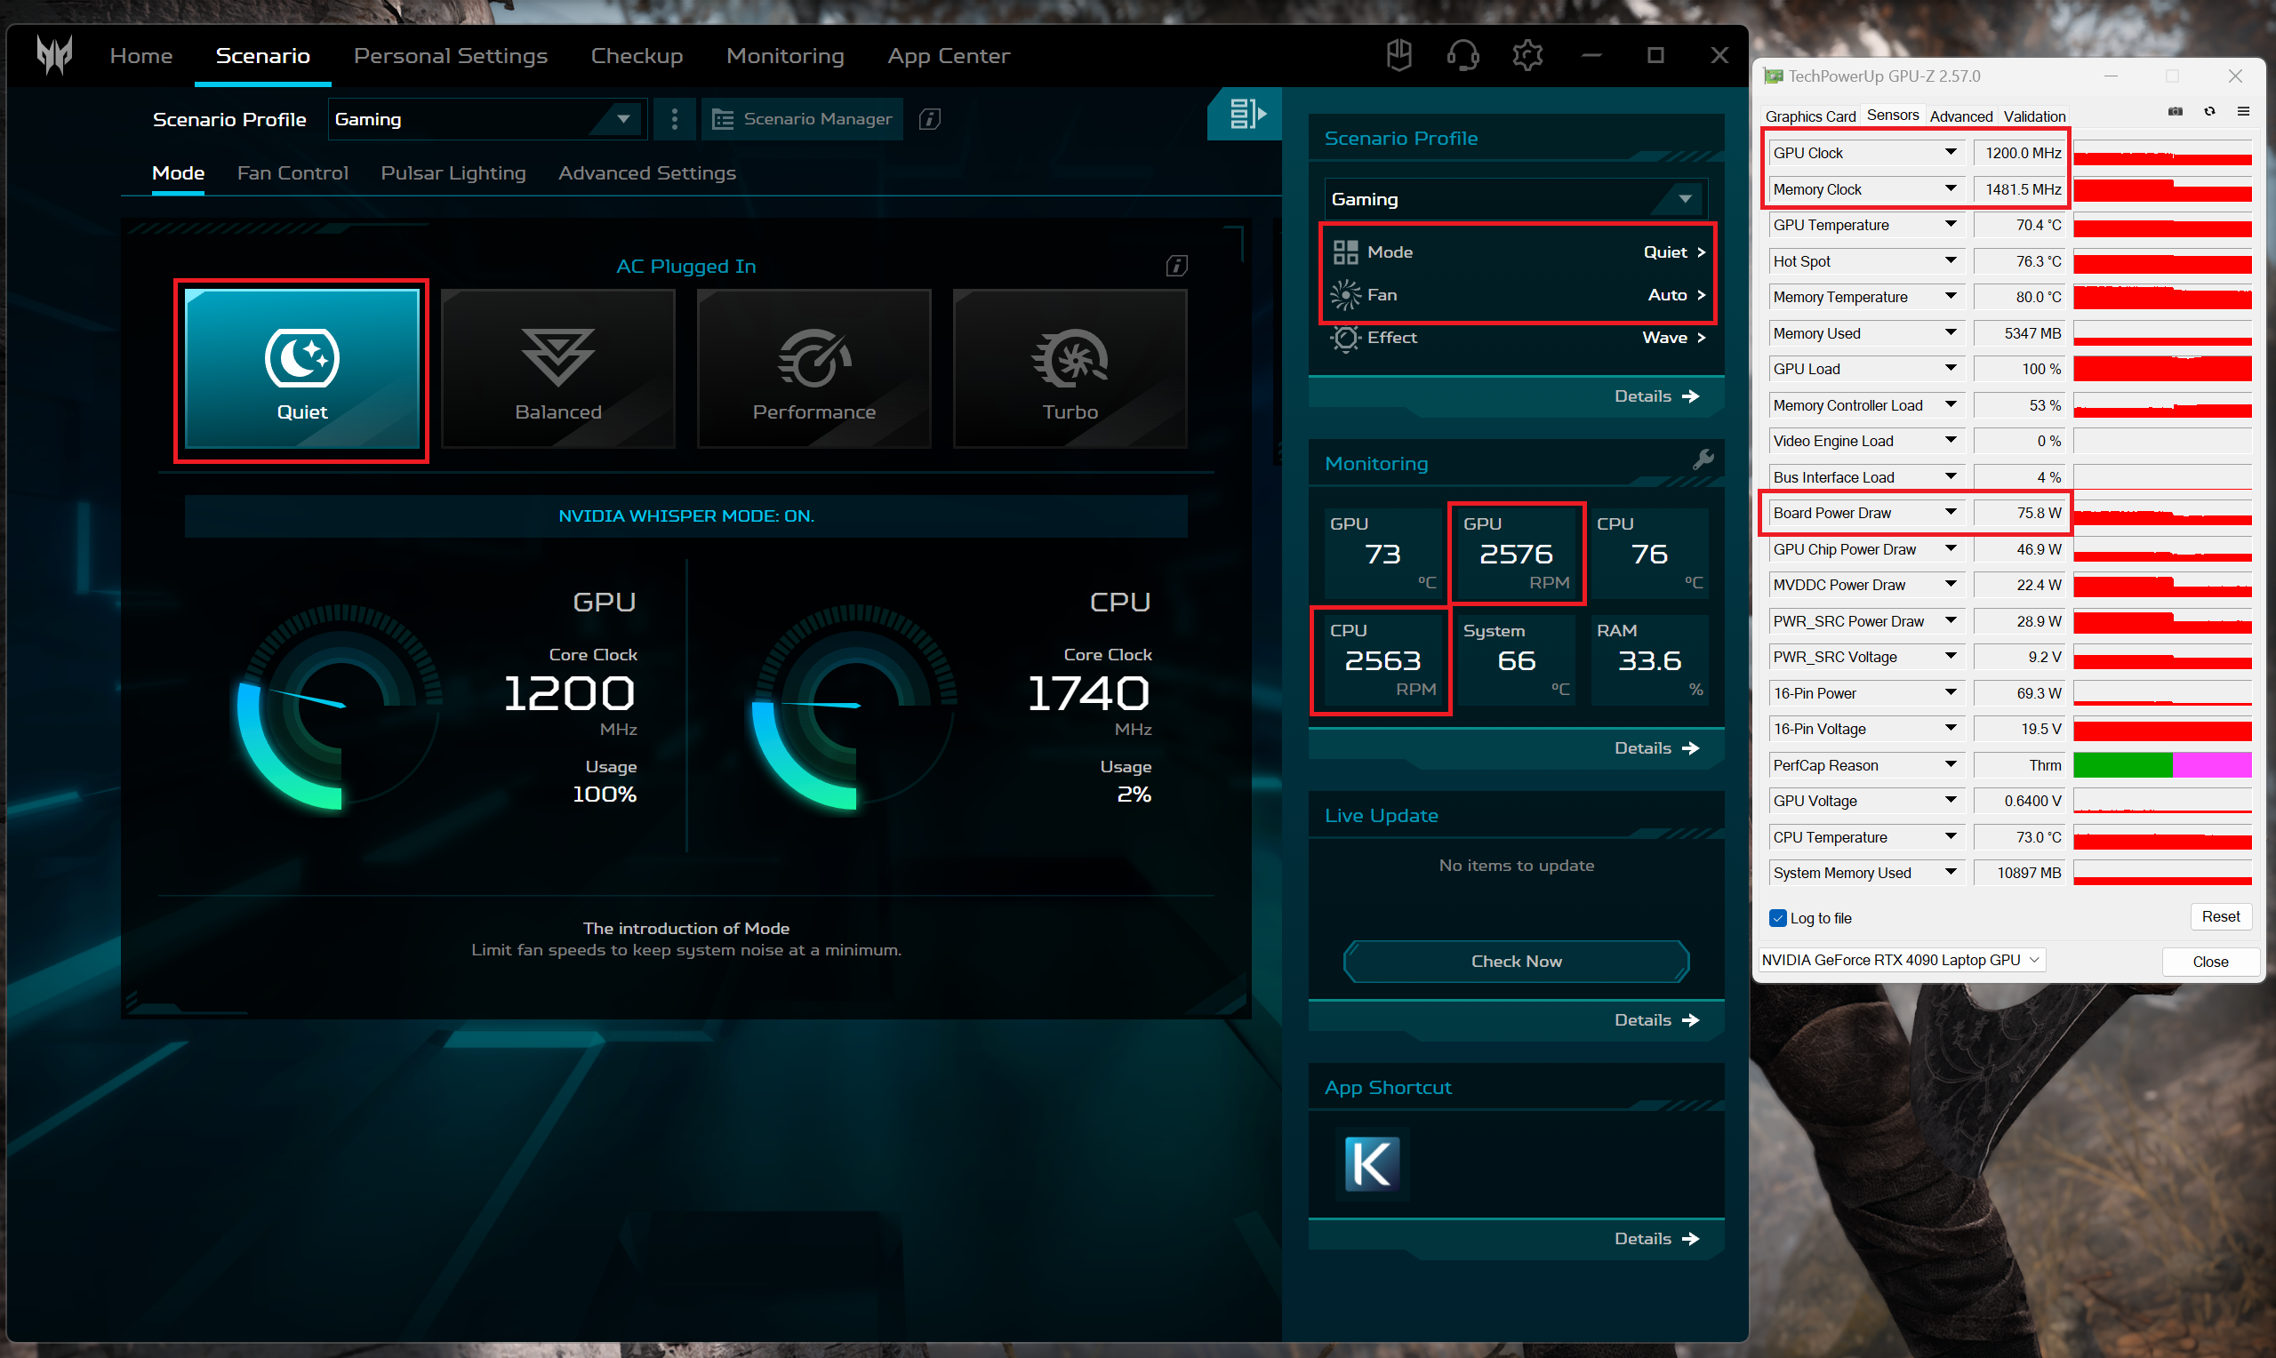The height and width of the screenshot is (1358, 2276).
Task: Select Quiet mode
Action: (302, 369)
